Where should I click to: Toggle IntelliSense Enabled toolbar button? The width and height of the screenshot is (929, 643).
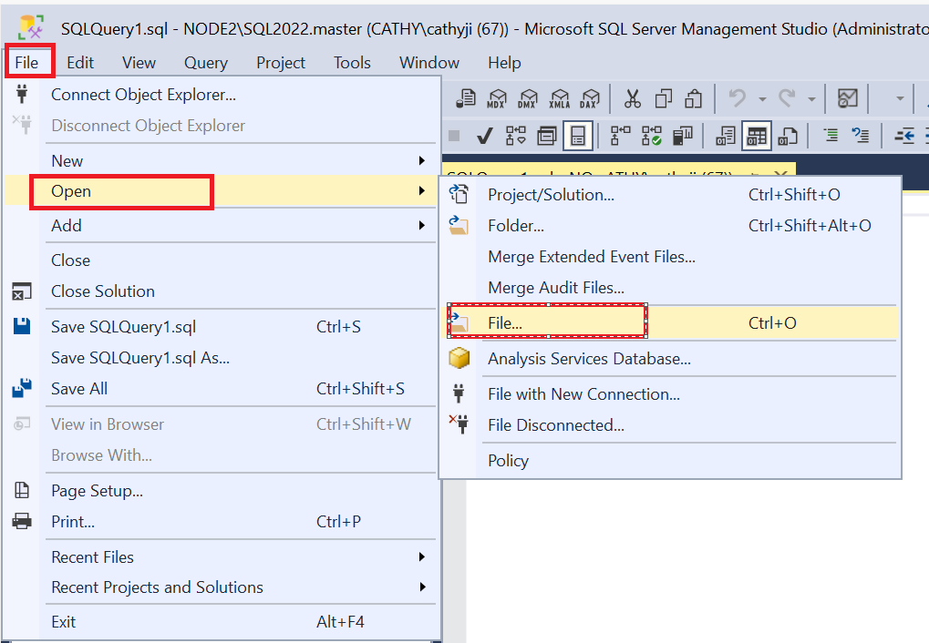click(578, 136)
